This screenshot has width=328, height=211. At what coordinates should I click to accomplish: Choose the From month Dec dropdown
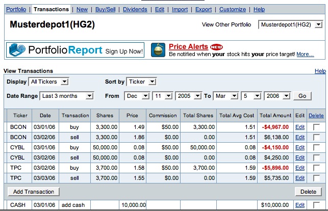click(137, 96)
